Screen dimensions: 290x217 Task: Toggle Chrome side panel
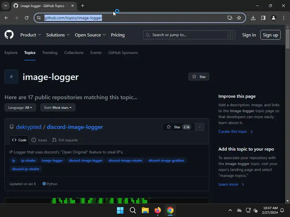point(263,18)
